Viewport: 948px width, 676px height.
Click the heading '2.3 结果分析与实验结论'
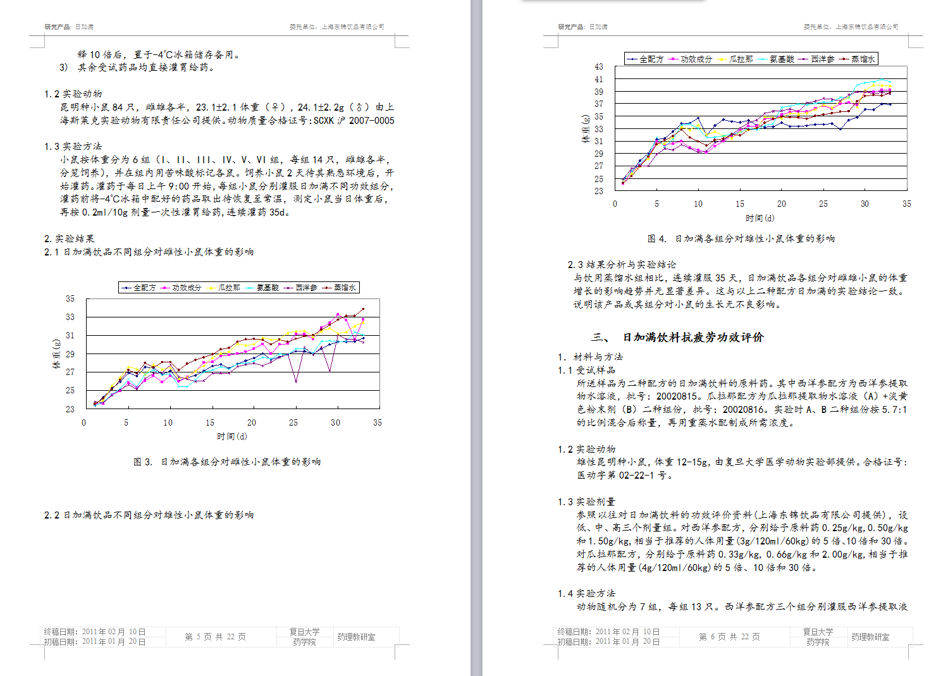[622, 264]
